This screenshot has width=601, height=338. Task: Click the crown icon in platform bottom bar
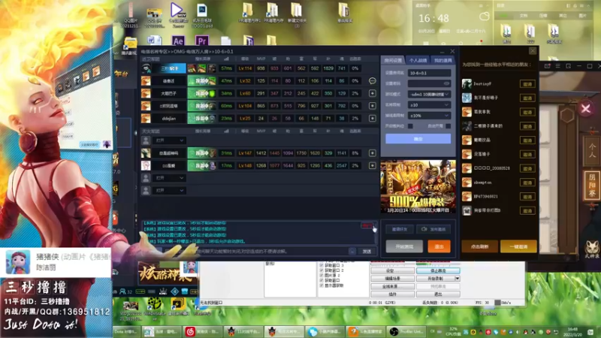163,291
